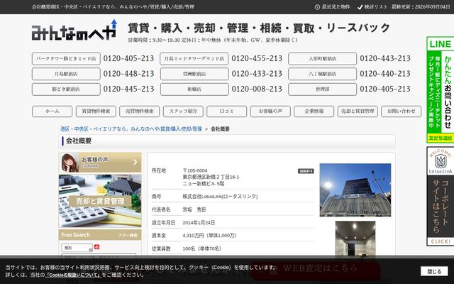Click the red 必須 icon beside 種別
454x284 pixels.
click(96, 247)
